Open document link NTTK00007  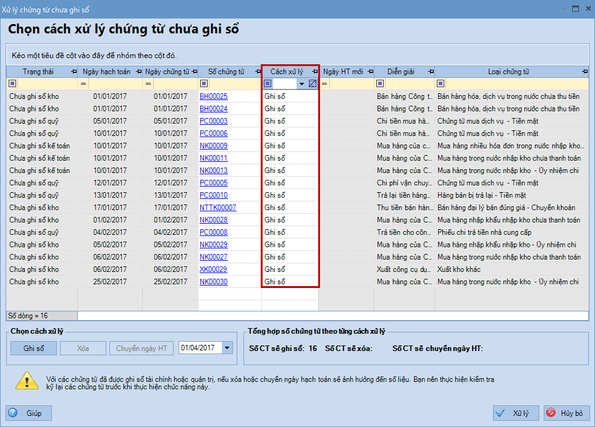pos(217,208)
